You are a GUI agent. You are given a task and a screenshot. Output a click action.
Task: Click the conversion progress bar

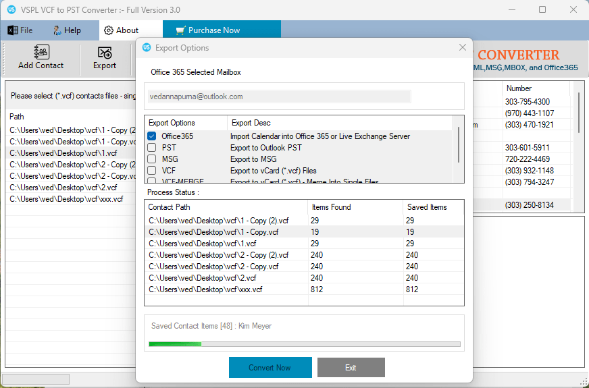click(304, 344)
